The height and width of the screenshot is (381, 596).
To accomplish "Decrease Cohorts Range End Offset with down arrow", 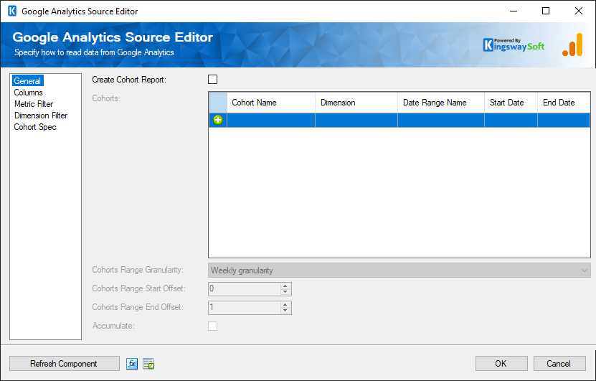I will [285, 311].
